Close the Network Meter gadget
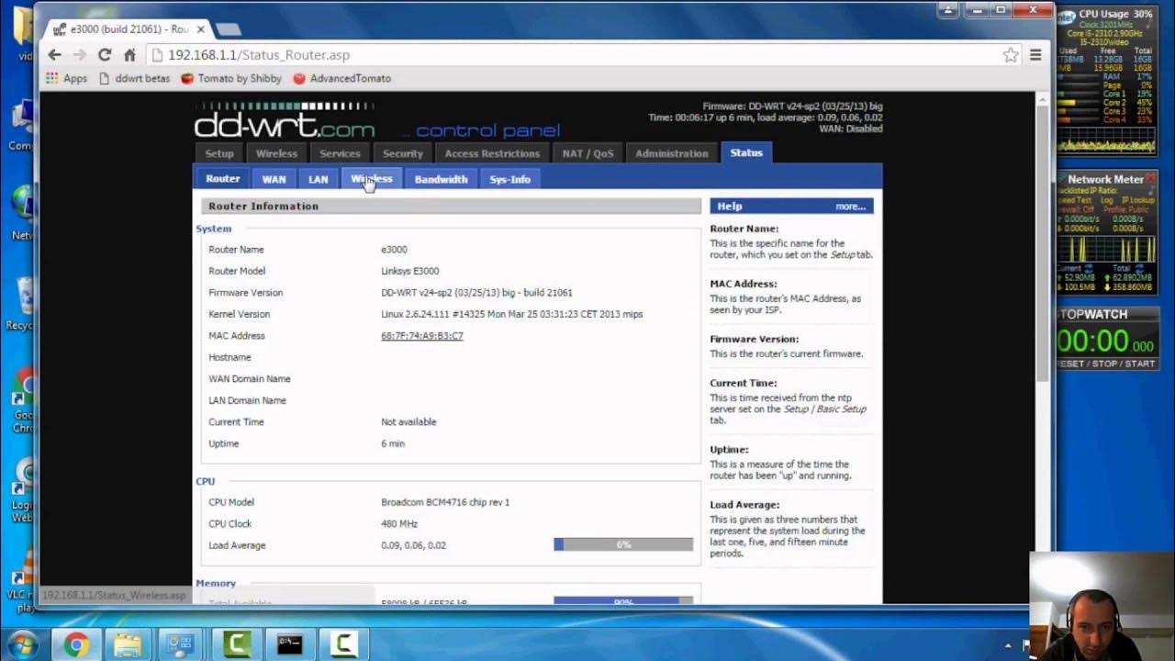 (x=1150, y=179)
